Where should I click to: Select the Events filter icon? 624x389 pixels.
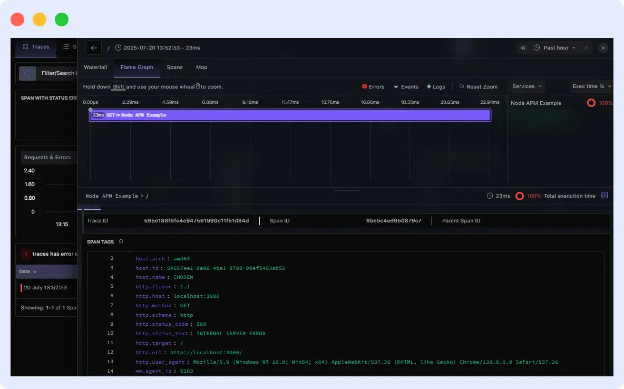[396, 86]
